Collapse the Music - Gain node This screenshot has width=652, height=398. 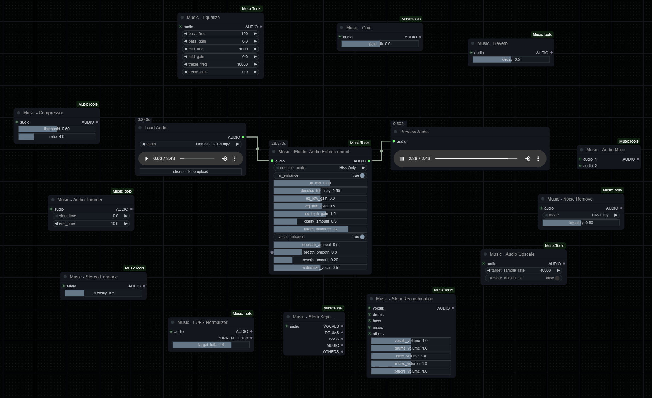click(x=341, y=28)
